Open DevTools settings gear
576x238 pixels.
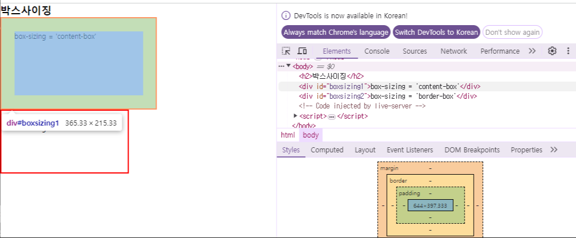552,51
